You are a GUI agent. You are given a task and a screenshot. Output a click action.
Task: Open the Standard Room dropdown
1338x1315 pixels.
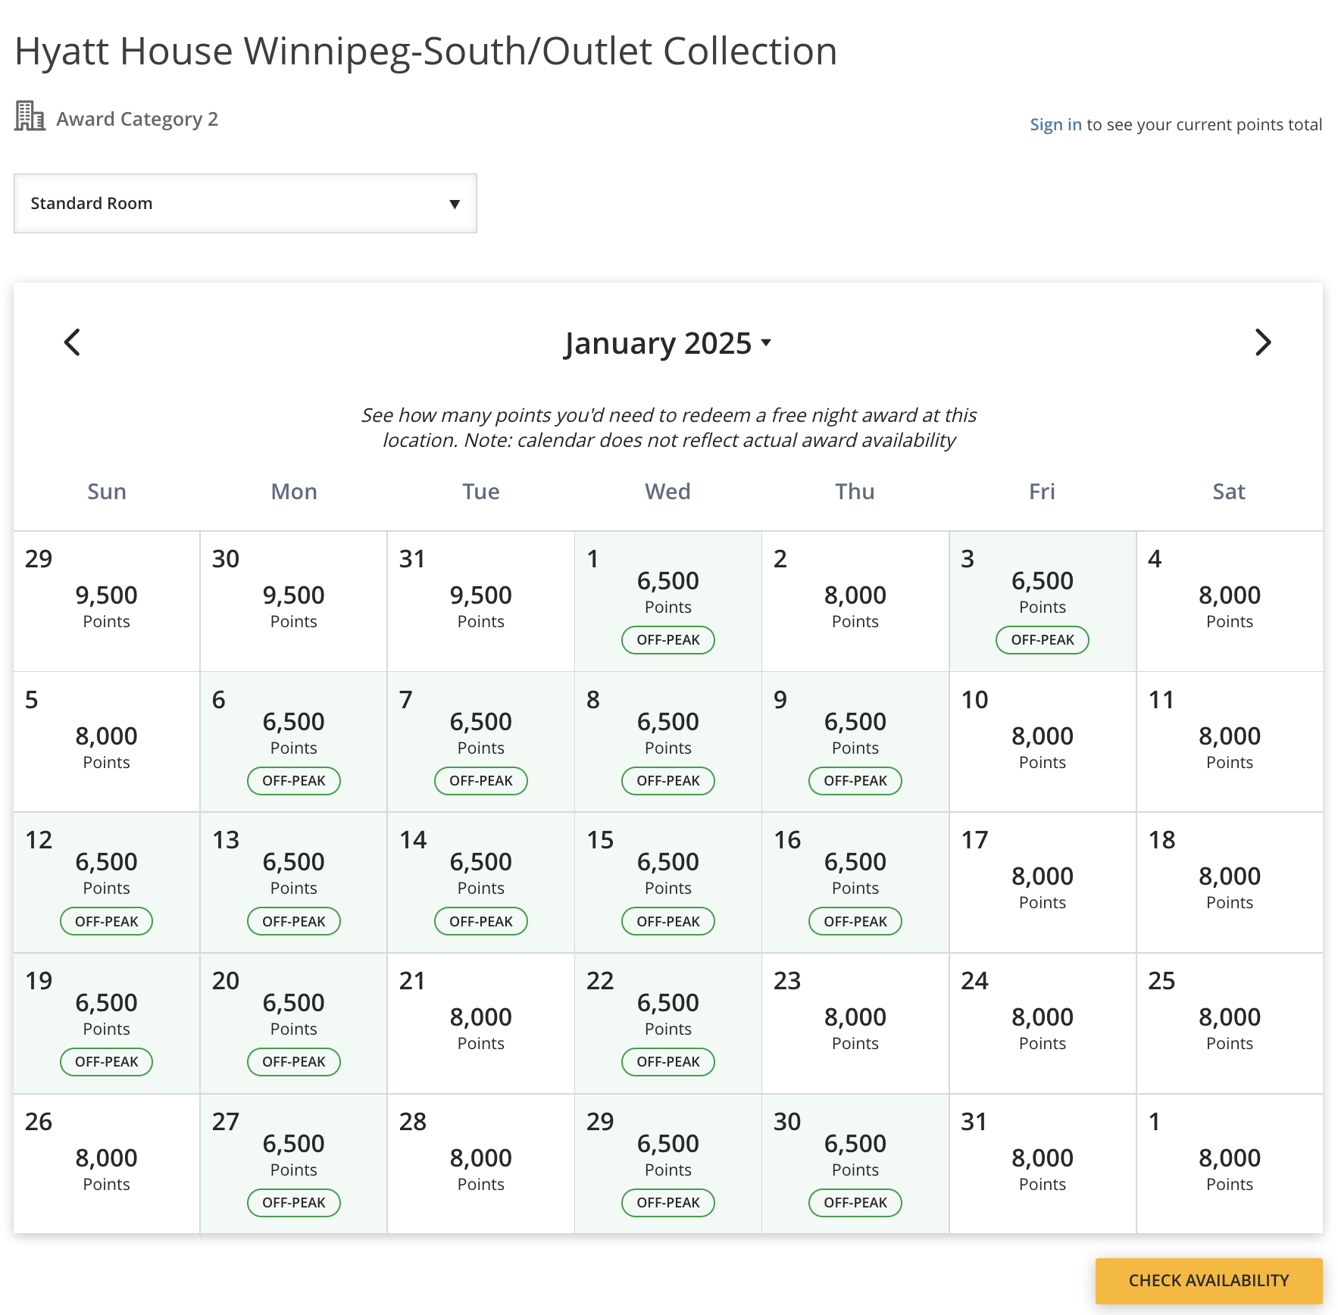click(x=245, y=203)
